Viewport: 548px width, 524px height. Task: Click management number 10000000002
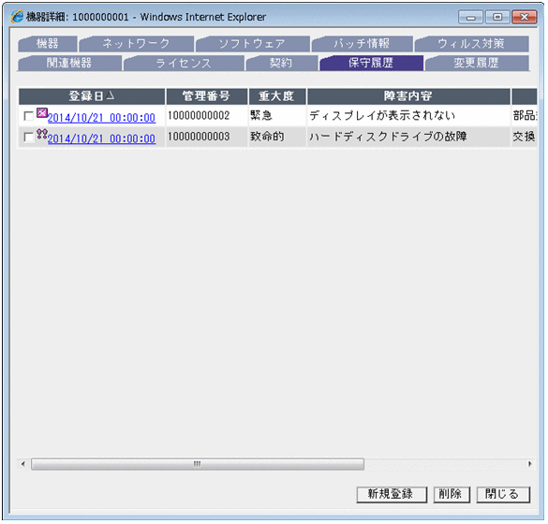(x=199, y=115)
